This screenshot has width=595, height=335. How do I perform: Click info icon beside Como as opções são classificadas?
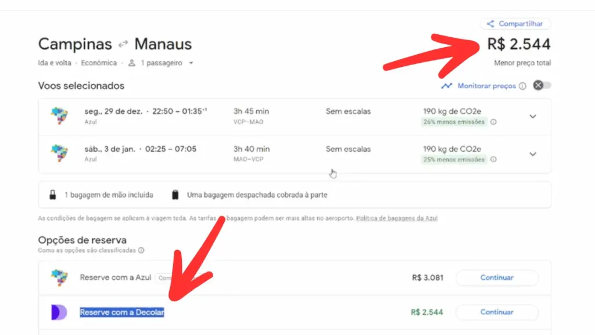[141, 250]
